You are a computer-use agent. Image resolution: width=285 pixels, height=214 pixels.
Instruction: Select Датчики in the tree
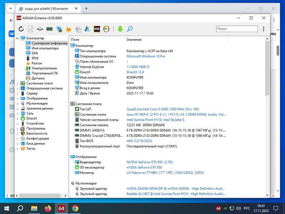(38, 78)
